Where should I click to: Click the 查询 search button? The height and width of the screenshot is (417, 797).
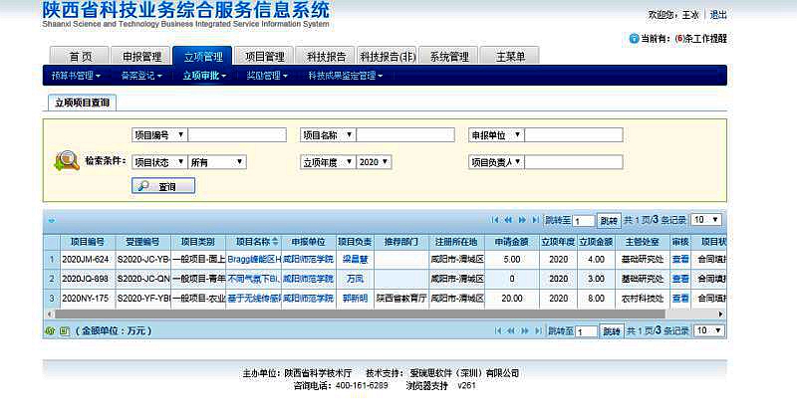point(163,186)
